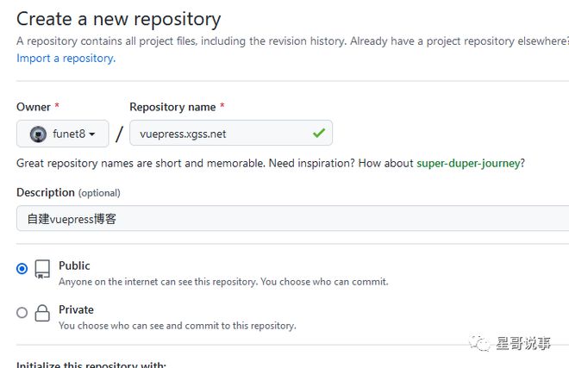Click the Repository name field label
Screen dimensions: 569x368
(x=172, y=107)
